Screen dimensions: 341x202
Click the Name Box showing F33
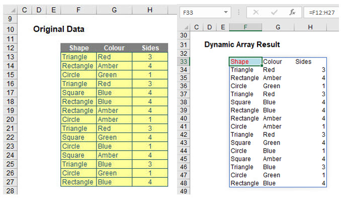pyautogui.click(x=199, y=12)
